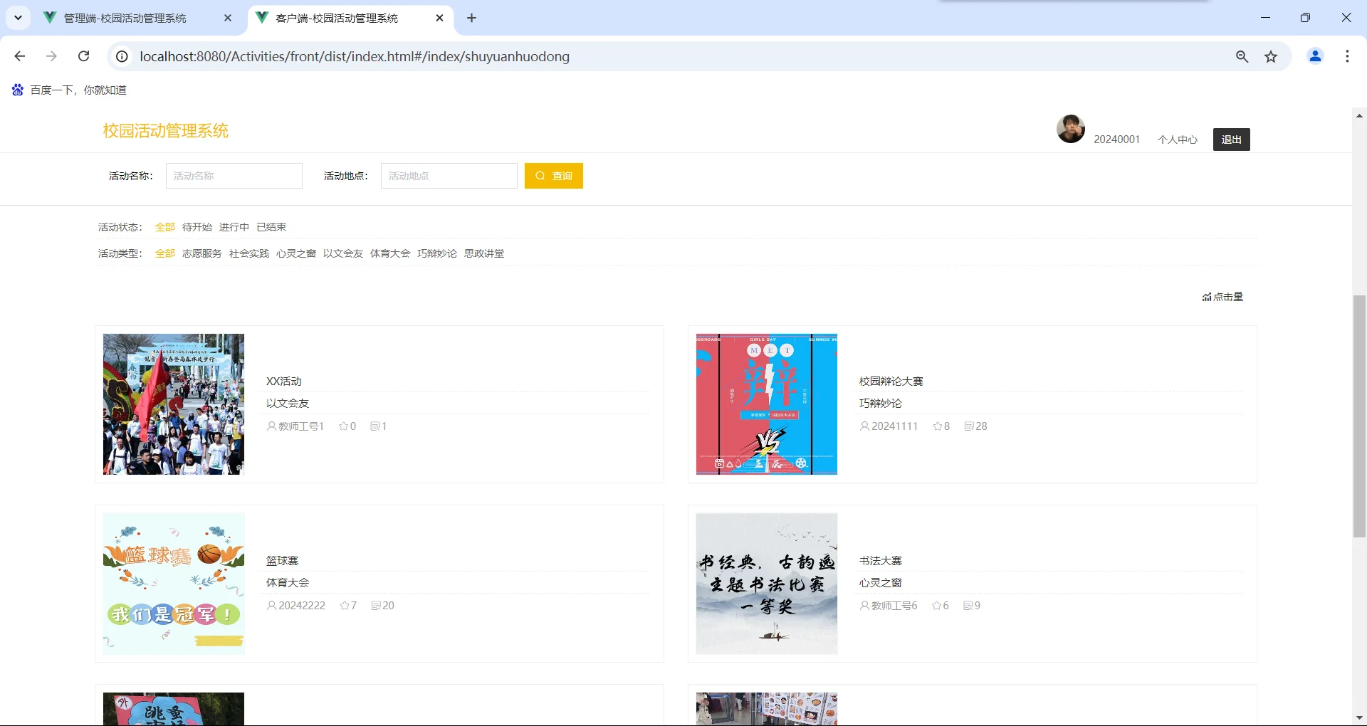1367x726 pixels.
Task: Open the 篮球赛 activity thumbnail image
Action: click(x=173, y=583)
